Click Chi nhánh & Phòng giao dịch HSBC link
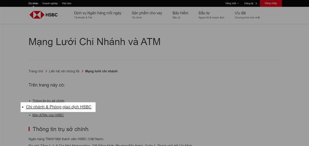The height and width of the screenshot is (146, 309). point(59,107)
